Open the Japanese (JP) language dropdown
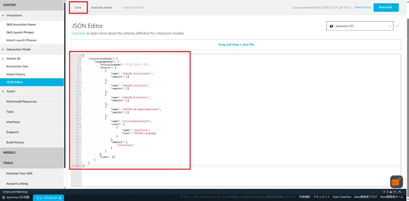 [360, 26]
